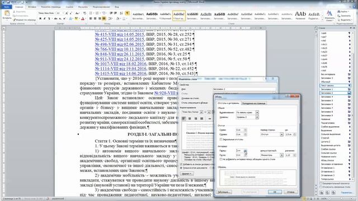Click the Paste (Вставить) clipboard icon
This screenshot has height=201, width=358.
[x=7, y=13]
